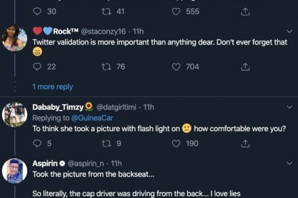Open Rock's profile avatar

point(14,39)
